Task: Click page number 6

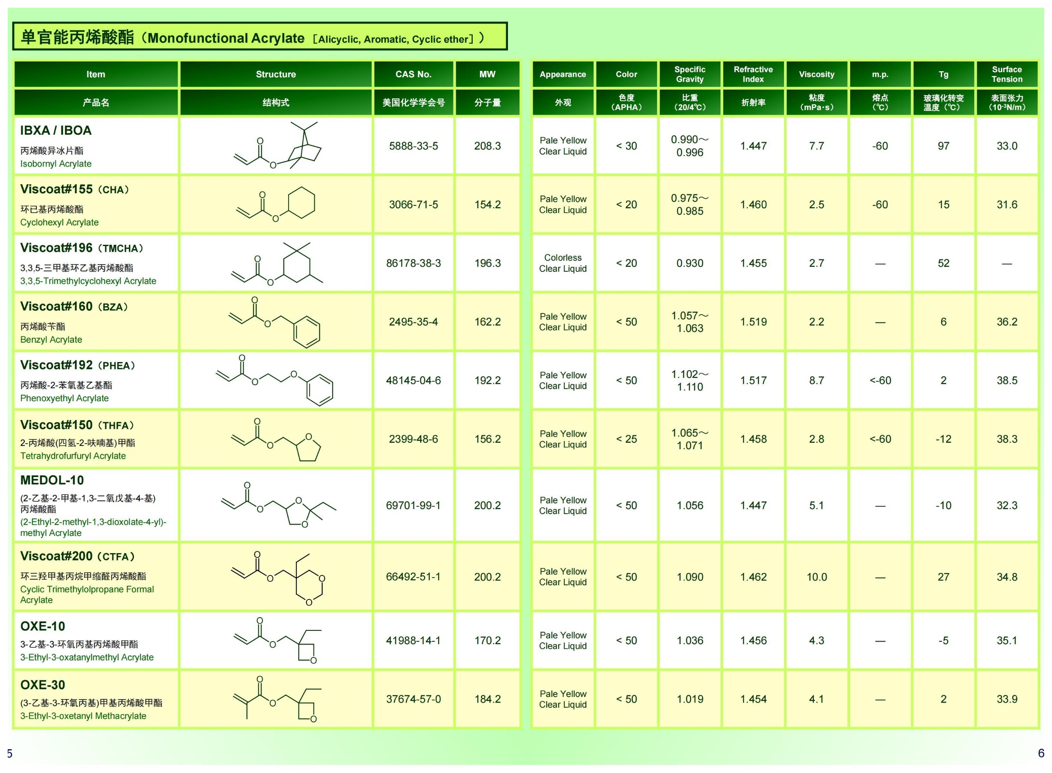Action: pos(1041,753)
